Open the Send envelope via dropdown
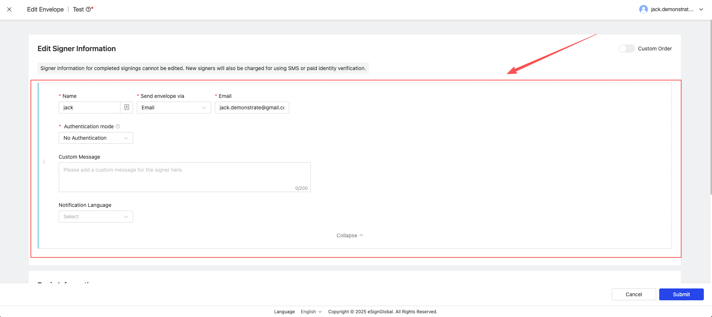712x317 pixels. point(174,108)
